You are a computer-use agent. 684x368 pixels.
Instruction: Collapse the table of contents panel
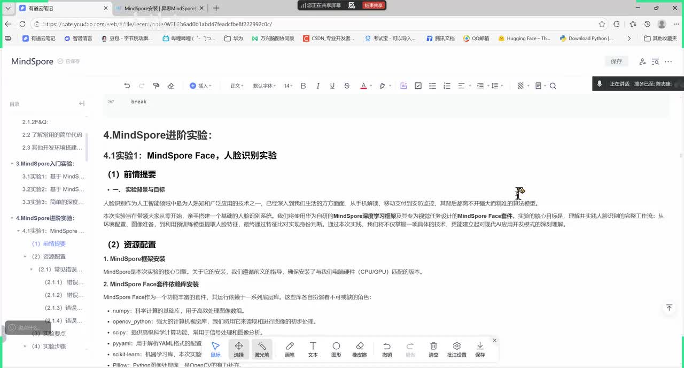tap(82, 104)
